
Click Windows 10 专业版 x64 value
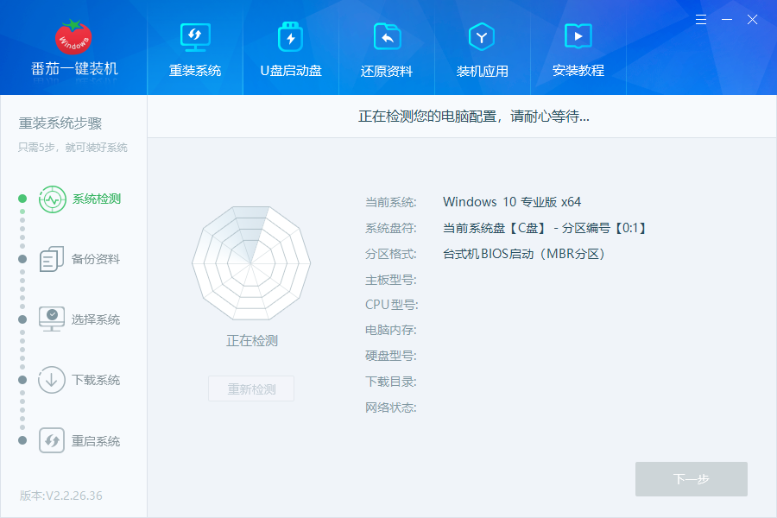pos(512,202)
